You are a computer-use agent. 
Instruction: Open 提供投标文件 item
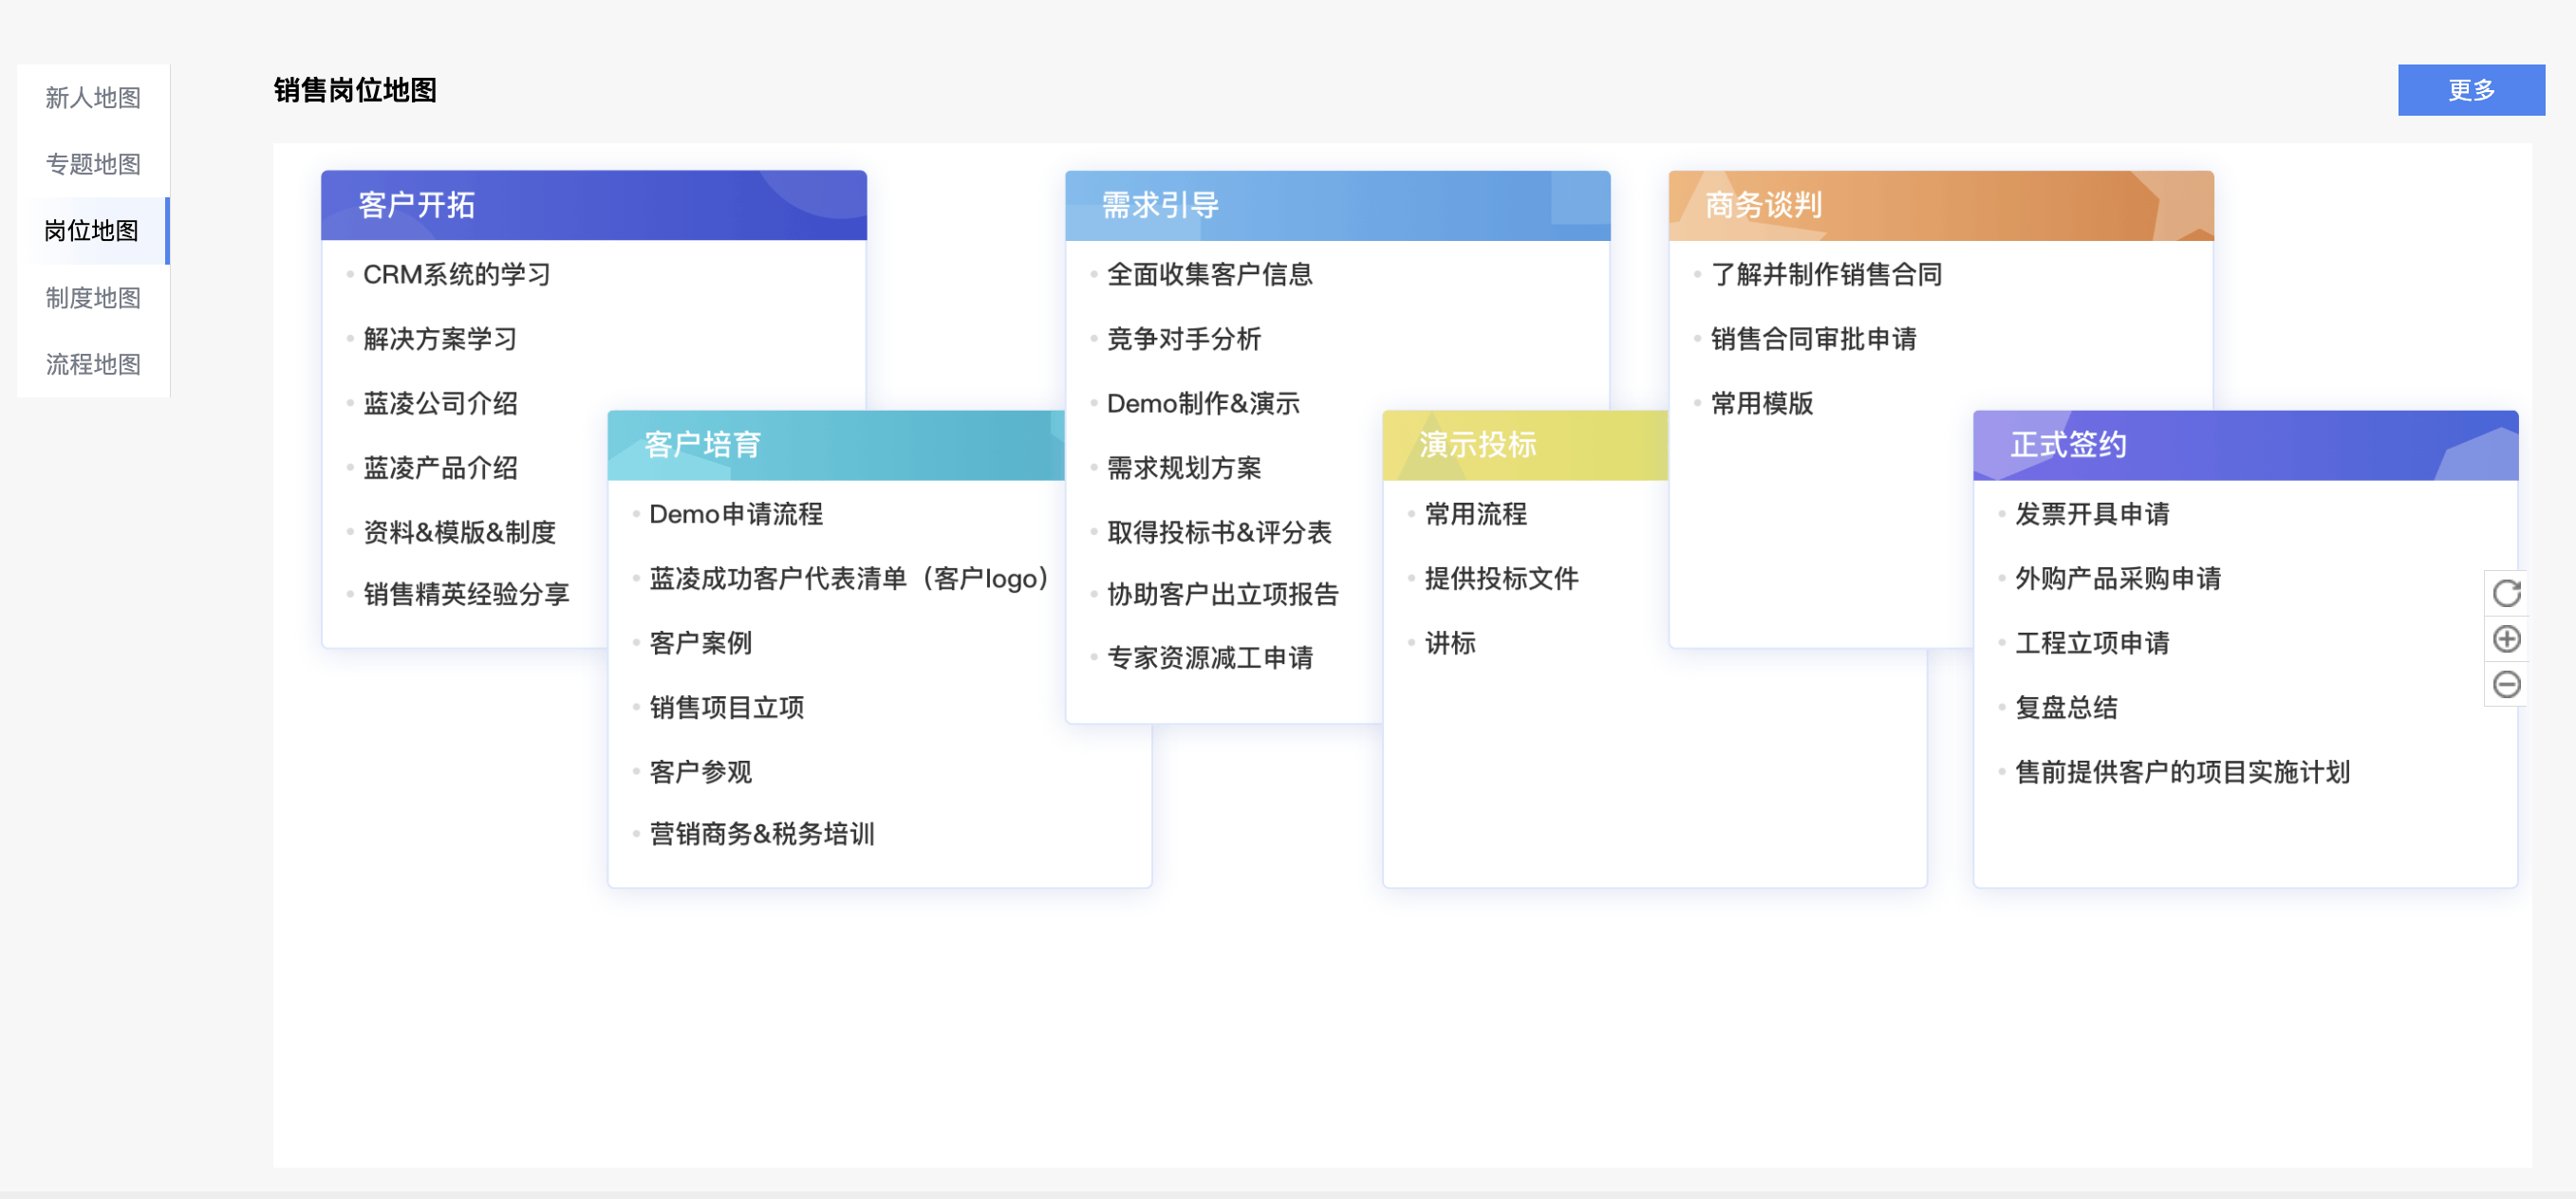click(1500, 579)
